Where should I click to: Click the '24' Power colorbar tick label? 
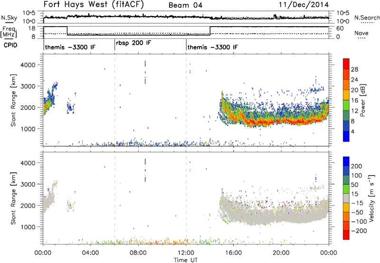(x=354, y=80)
